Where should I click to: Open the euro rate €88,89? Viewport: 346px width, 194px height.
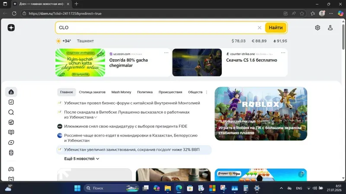click(259, 41)
